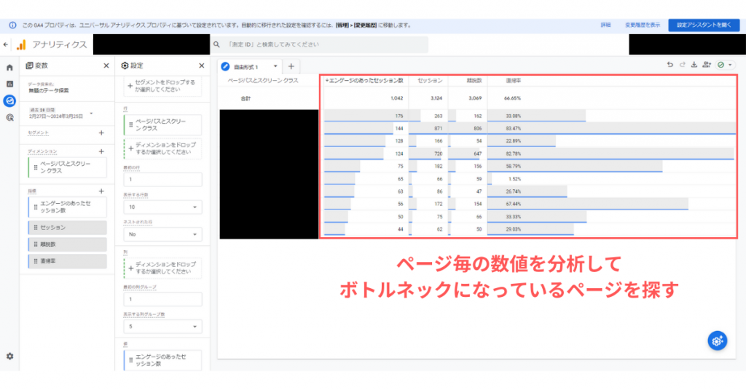This screenshot has height=390, width=746.
Task: Click the 83.47% bounce rate cell
Action: click(x=513, y=128)
